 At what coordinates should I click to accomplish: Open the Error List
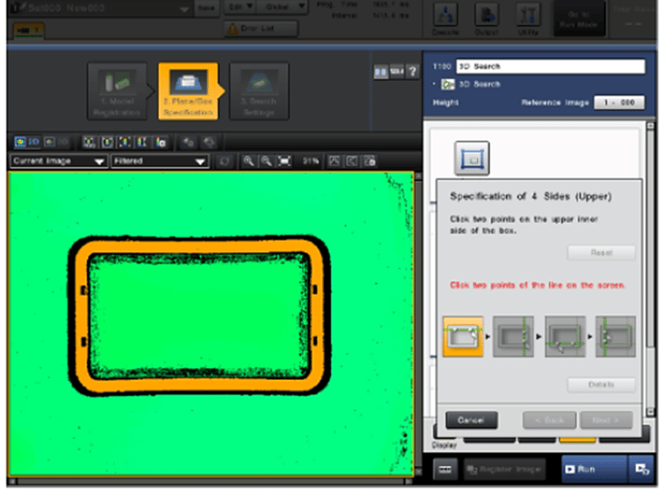pos(257,29)
